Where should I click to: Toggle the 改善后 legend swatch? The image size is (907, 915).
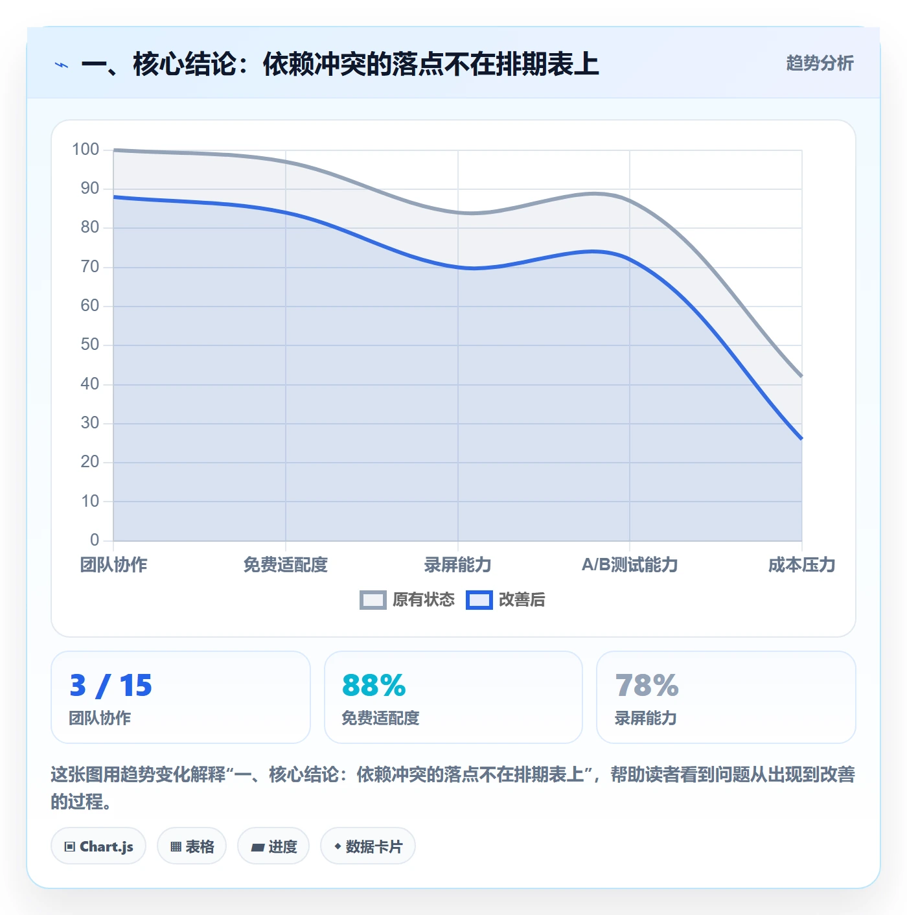(x=479, y=600)
